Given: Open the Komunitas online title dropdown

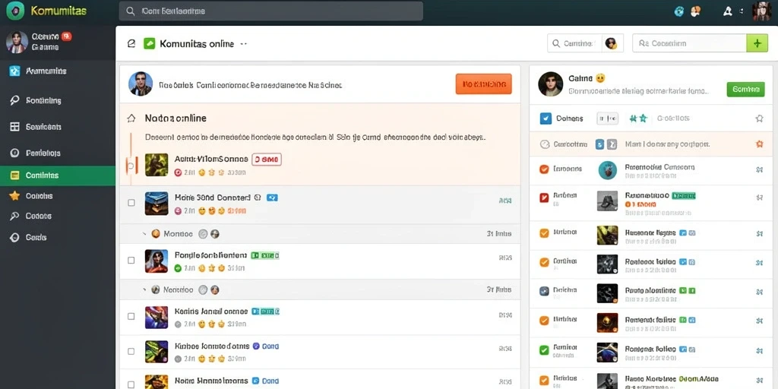Looking at the screenshot, I should (x=244, y=43).
